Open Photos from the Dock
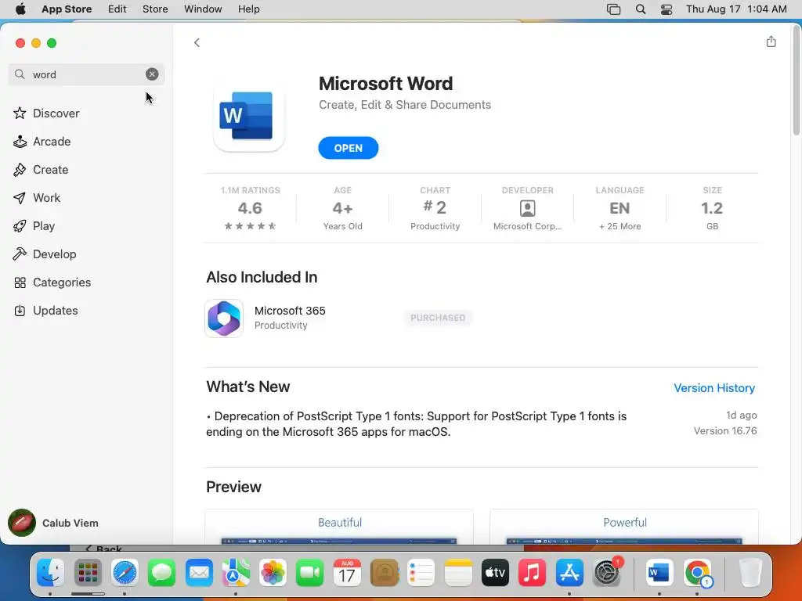 273,573
